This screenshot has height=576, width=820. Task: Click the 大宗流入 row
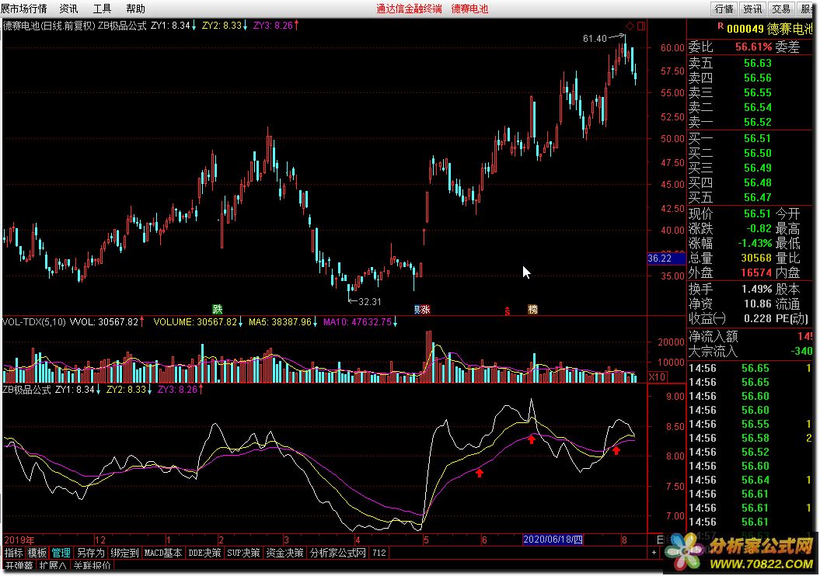(x=751, y=351)
